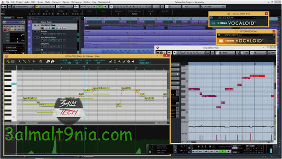
Task: Mute the VOCALOID Main track
Action: (35, 26)
